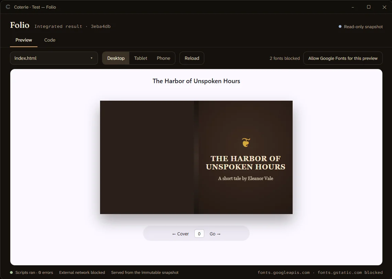Focus the page number input field
Image resolution: width=392 pixels, height=279 pixels.
(x=199, y=234)
